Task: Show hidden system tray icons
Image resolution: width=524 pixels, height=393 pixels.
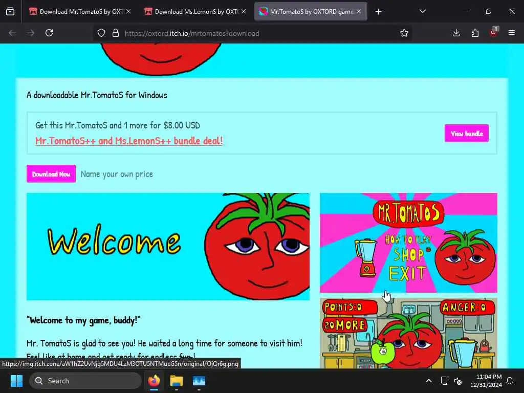Action: [x=429, y=381]
